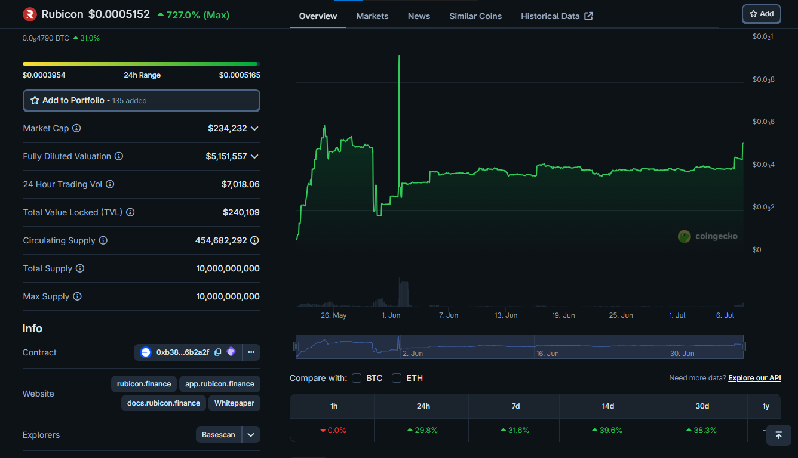Screen dimensions: 798x458
Task: Open the Whitepaper link
Action: pyautogui.click(x=235, y=403)
